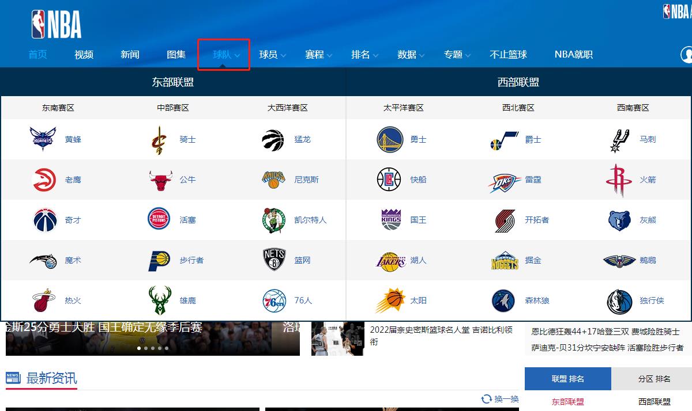The image size is (692, 411).
Task: Open 2022届奈史密斯名人堂 news link
Action: pyautogui.click(x=441, y=336)
